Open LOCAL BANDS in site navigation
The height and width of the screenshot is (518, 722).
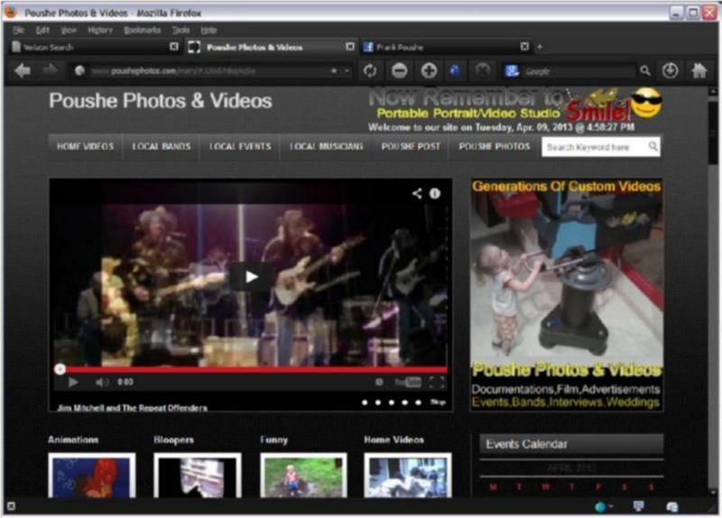click(162, 147)
